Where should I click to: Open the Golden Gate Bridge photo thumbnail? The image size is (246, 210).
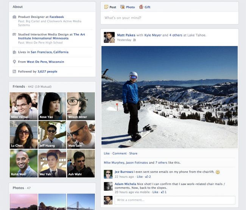[x=81, y=202]
